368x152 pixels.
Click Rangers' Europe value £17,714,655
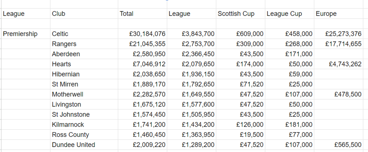[343, 44]
